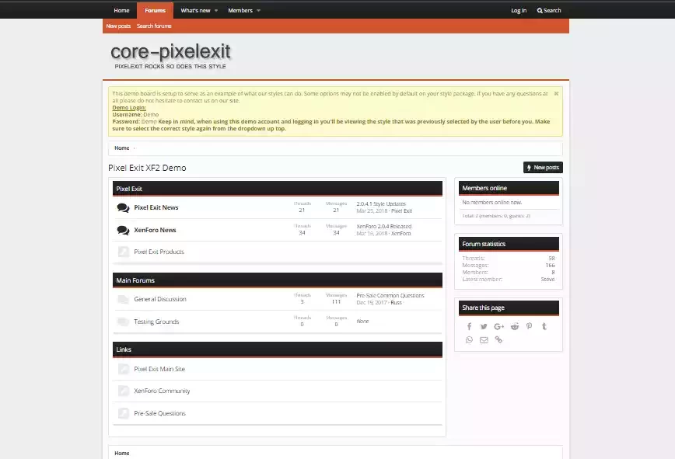Open the Pixel Exit Products link
Image resolution: width=675 pixels, height=459 pixels.
point(159,252)
